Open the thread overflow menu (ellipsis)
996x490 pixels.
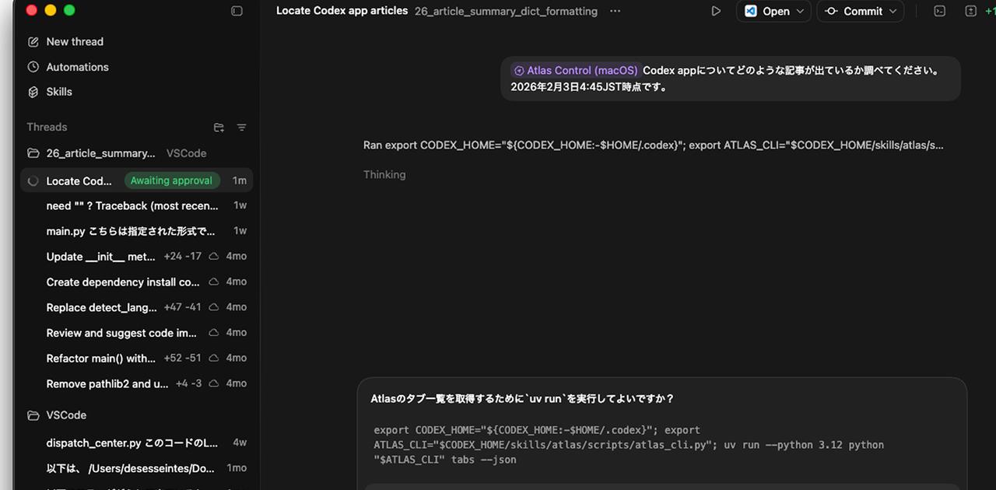(x=615, y=11)
